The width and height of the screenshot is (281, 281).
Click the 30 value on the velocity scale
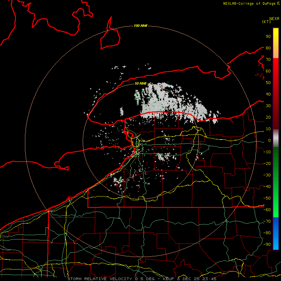[x=268, y=106]
